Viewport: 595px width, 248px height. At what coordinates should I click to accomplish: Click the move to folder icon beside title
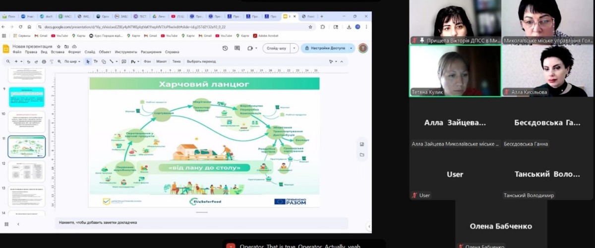[66, 47]
